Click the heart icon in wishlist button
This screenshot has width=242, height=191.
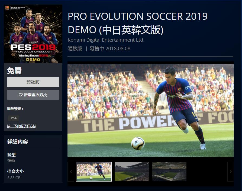coord(21,95)
